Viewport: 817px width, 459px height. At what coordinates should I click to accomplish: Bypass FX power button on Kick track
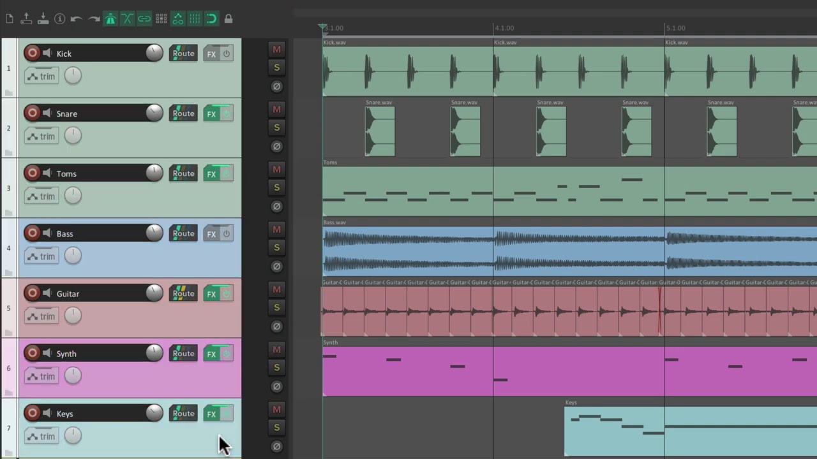tap(227, 54)
